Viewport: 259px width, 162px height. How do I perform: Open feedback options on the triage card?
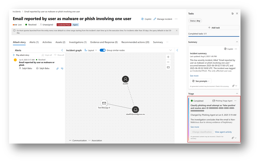pyautogui.click(x=234, y=138)
